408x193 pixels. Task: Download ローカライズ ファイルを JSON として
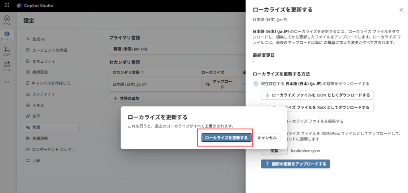[317, 95]
